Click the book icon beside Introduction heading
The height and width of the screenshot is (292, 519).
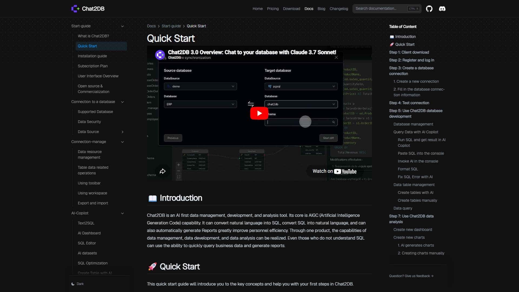152,198
